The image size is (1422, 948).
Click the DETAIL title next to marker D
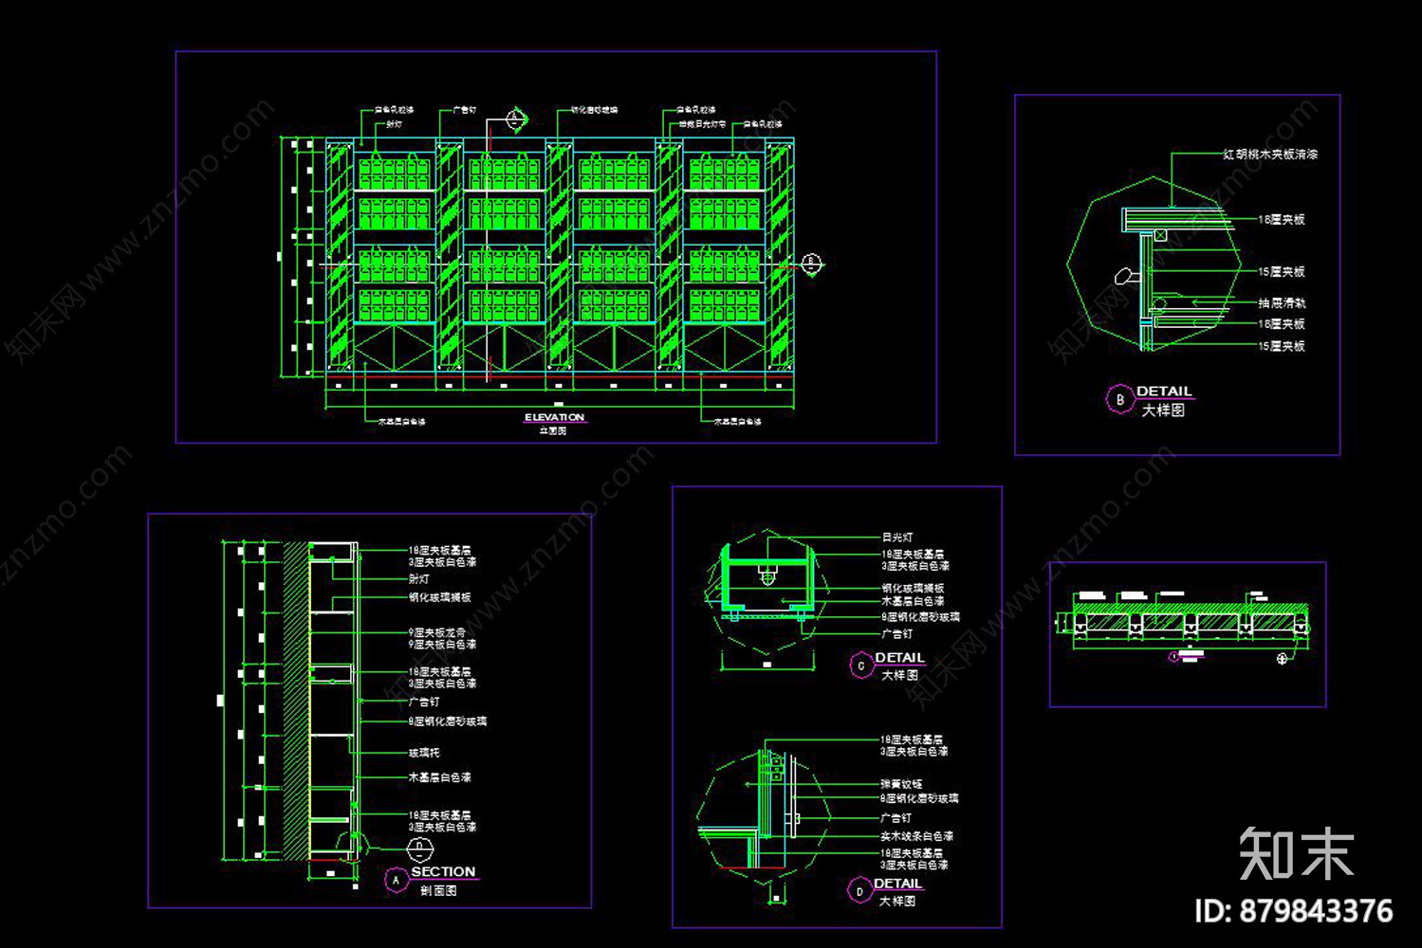pyautogui.click(x=897, y=884)
